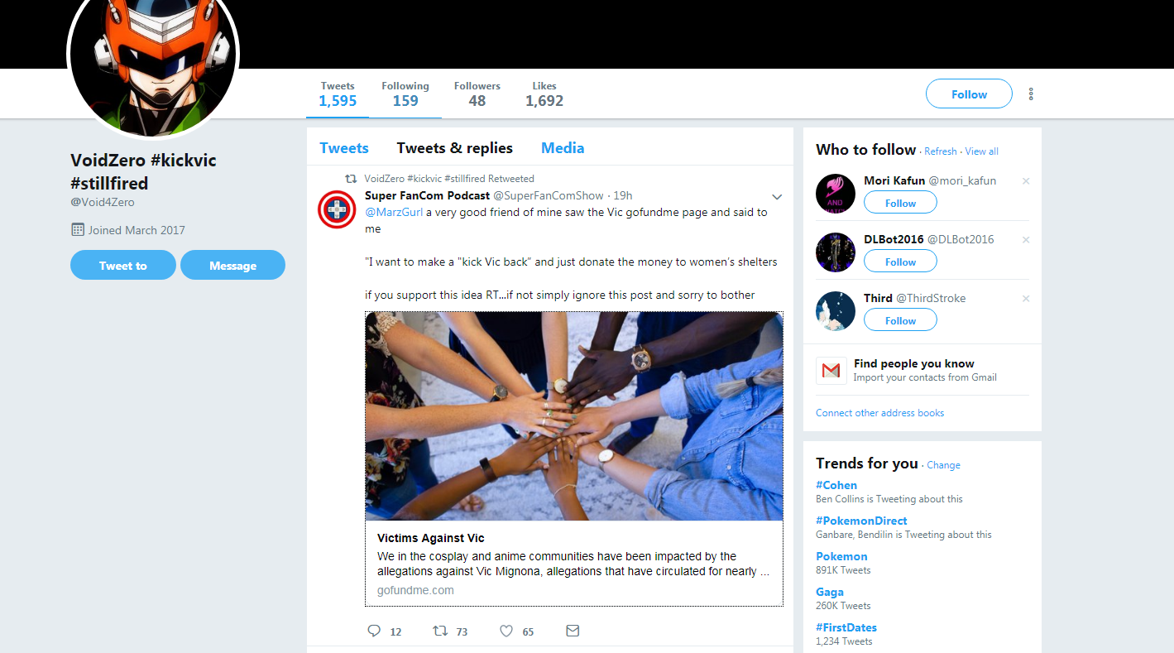Image resolution: width=1174 pixels, height=653 pixels.
Task: Send tweet via Direct Message envelope icon
Action: (573, 631)
